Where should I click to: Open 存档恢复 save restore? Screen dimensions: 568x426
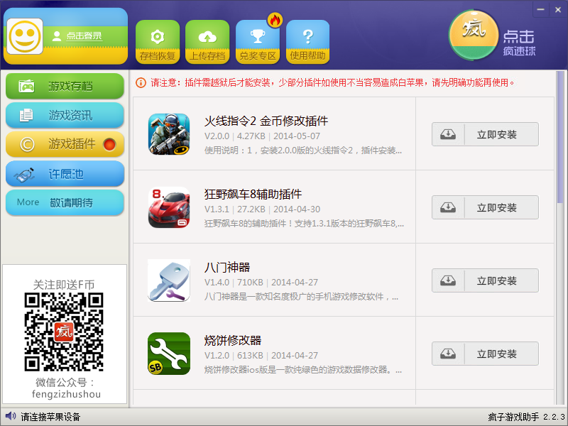click(158, 42)
